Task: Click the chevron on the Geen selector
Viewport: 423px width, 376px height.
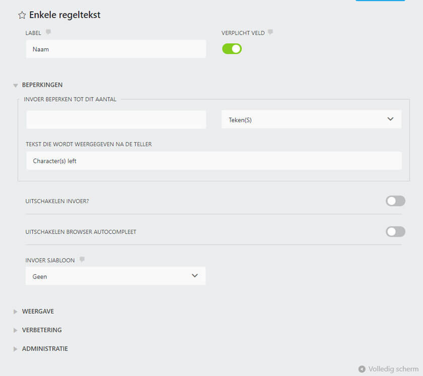Action: point(195,275)
